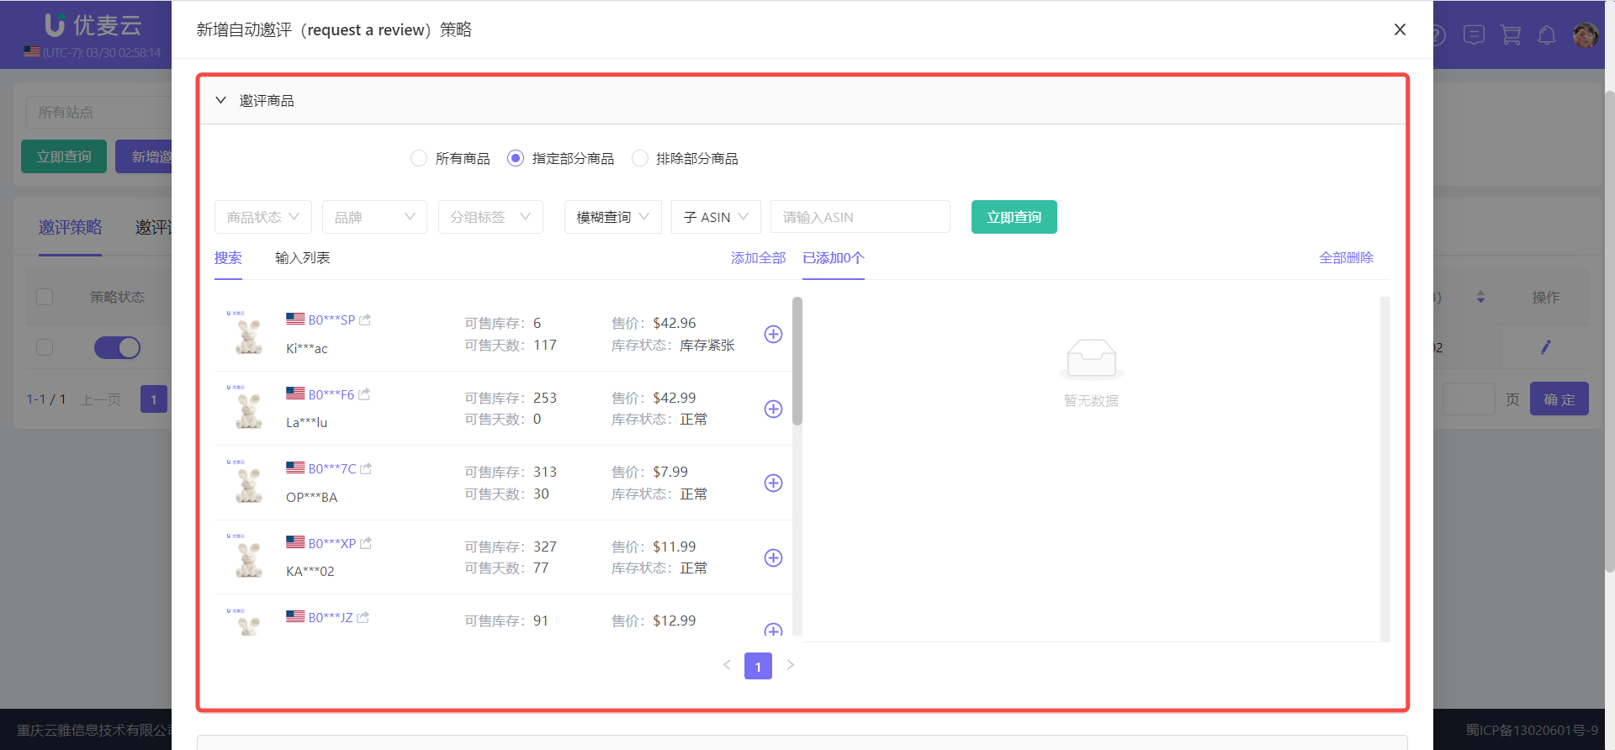Click the 确定 pagination button in background
The height and width of the screenshot is (750, 1615).
(x=1559, y=399)
